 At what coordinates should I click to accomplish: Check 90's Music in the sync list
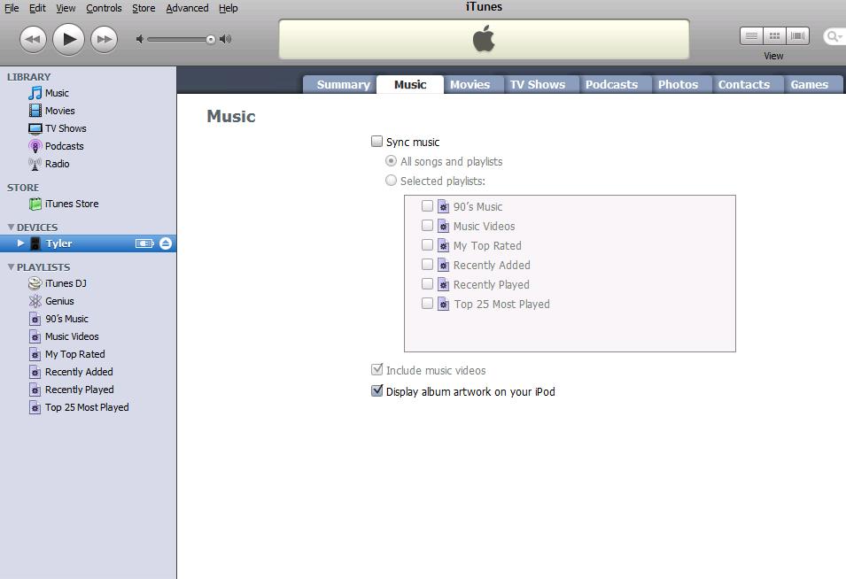coord(427,206)
